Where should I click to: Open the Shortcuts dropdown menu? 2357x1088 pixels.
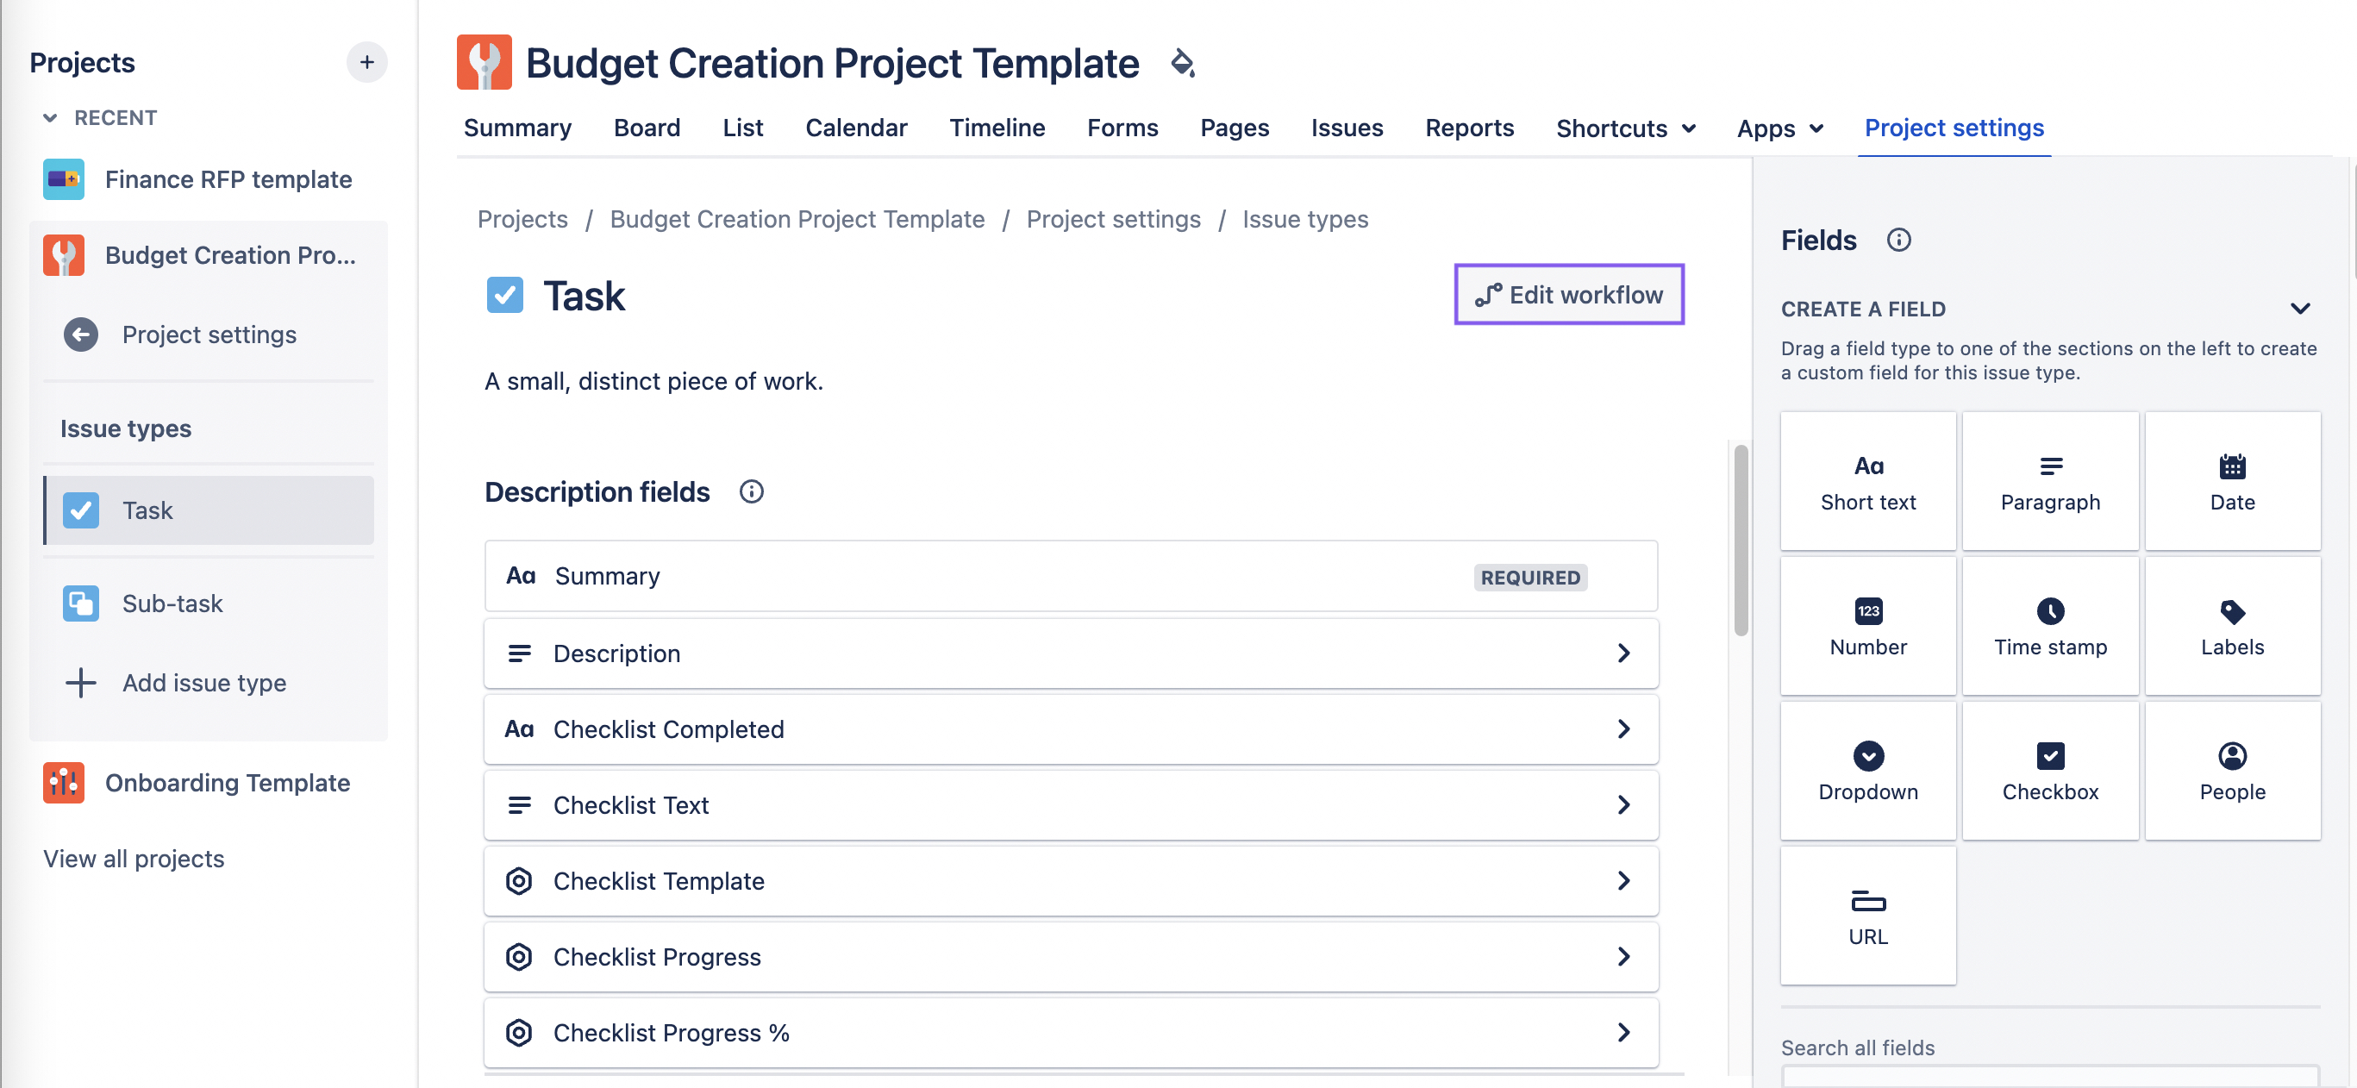tap(1625, 128)
